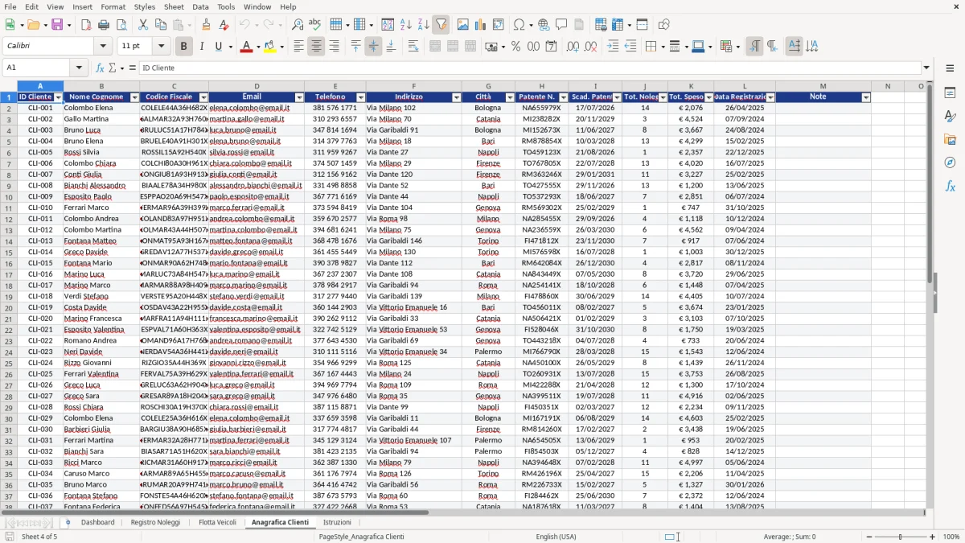Clone formatting with the paintbrush icon
965x543 pixels.
pyautogui.click(x=206, y=25)
